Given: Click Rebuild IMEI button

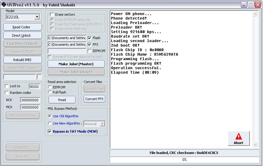Looking at the screenshot, I should pos(22,60).
